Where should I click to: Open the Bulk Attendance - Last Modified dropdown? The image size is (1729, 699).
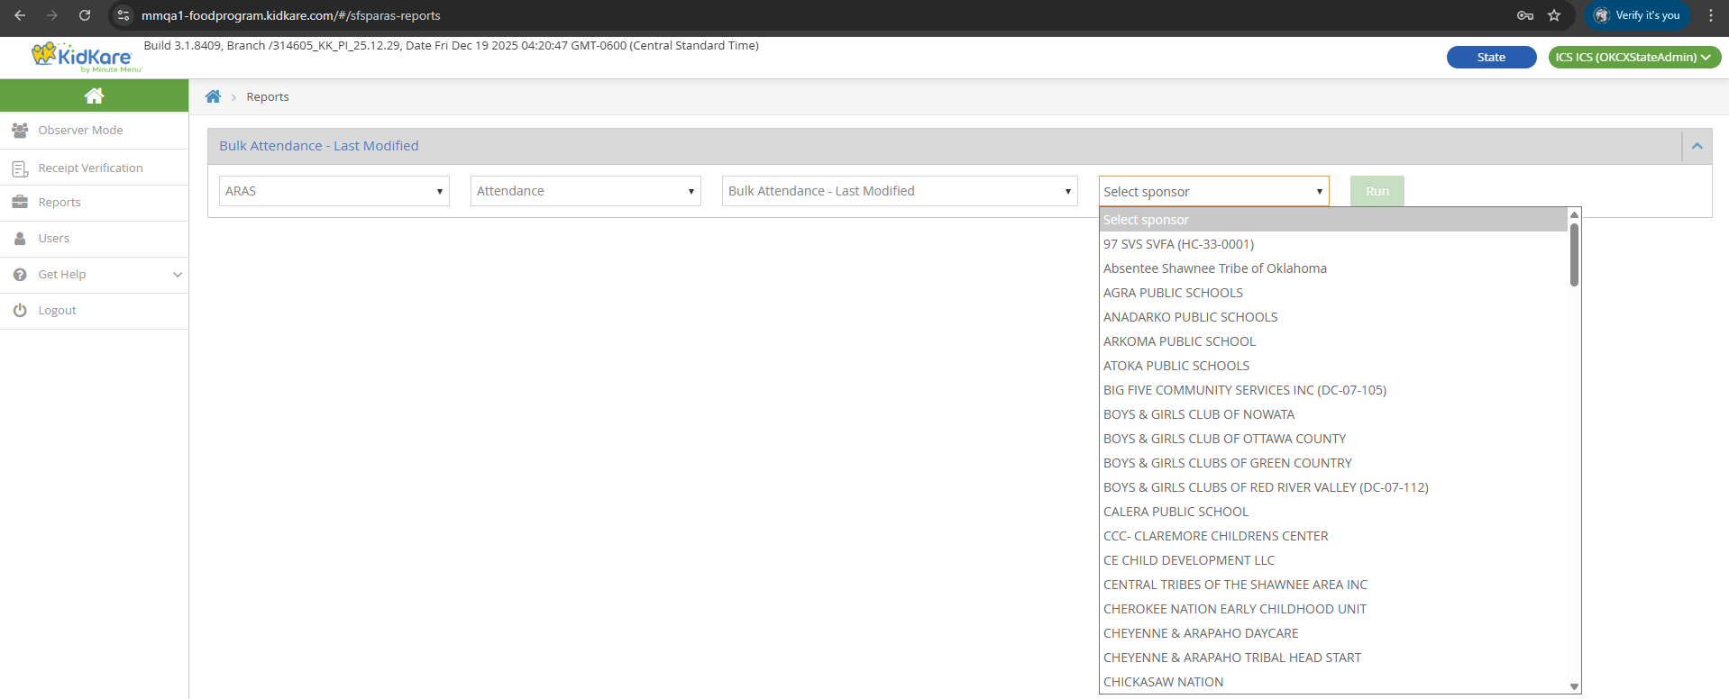point(900,191)
